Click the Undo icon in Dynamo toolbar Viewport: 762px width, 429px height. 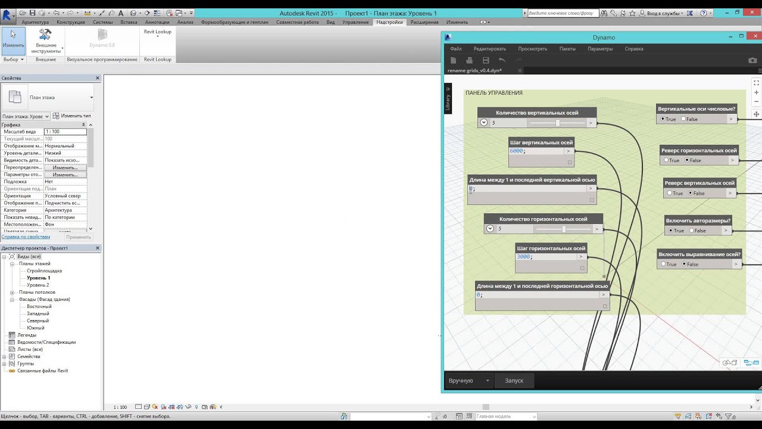pos(502,60)
